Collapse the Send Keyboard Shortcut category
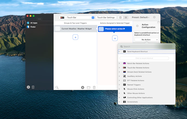 pos(119,52)
